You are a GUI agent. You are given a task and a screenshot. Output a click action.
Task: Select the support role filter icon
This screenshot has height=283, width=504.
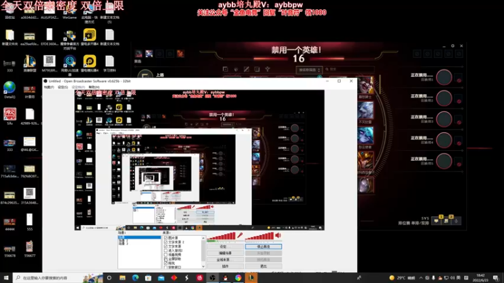pyautogui.click(x=267, y=69)
